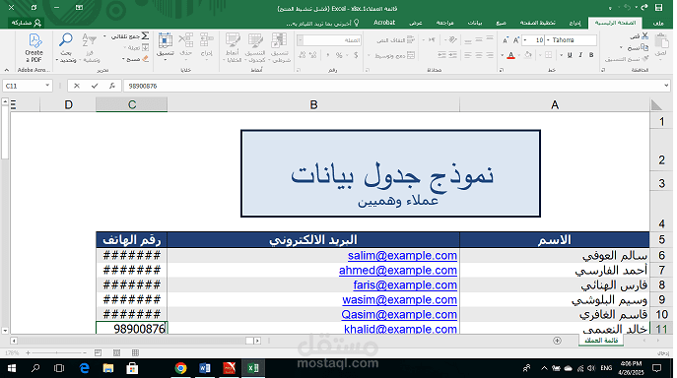Collapse the ribbon using the chevron
This screenshot has width=677, height=378.
click(x=7, y=70)
